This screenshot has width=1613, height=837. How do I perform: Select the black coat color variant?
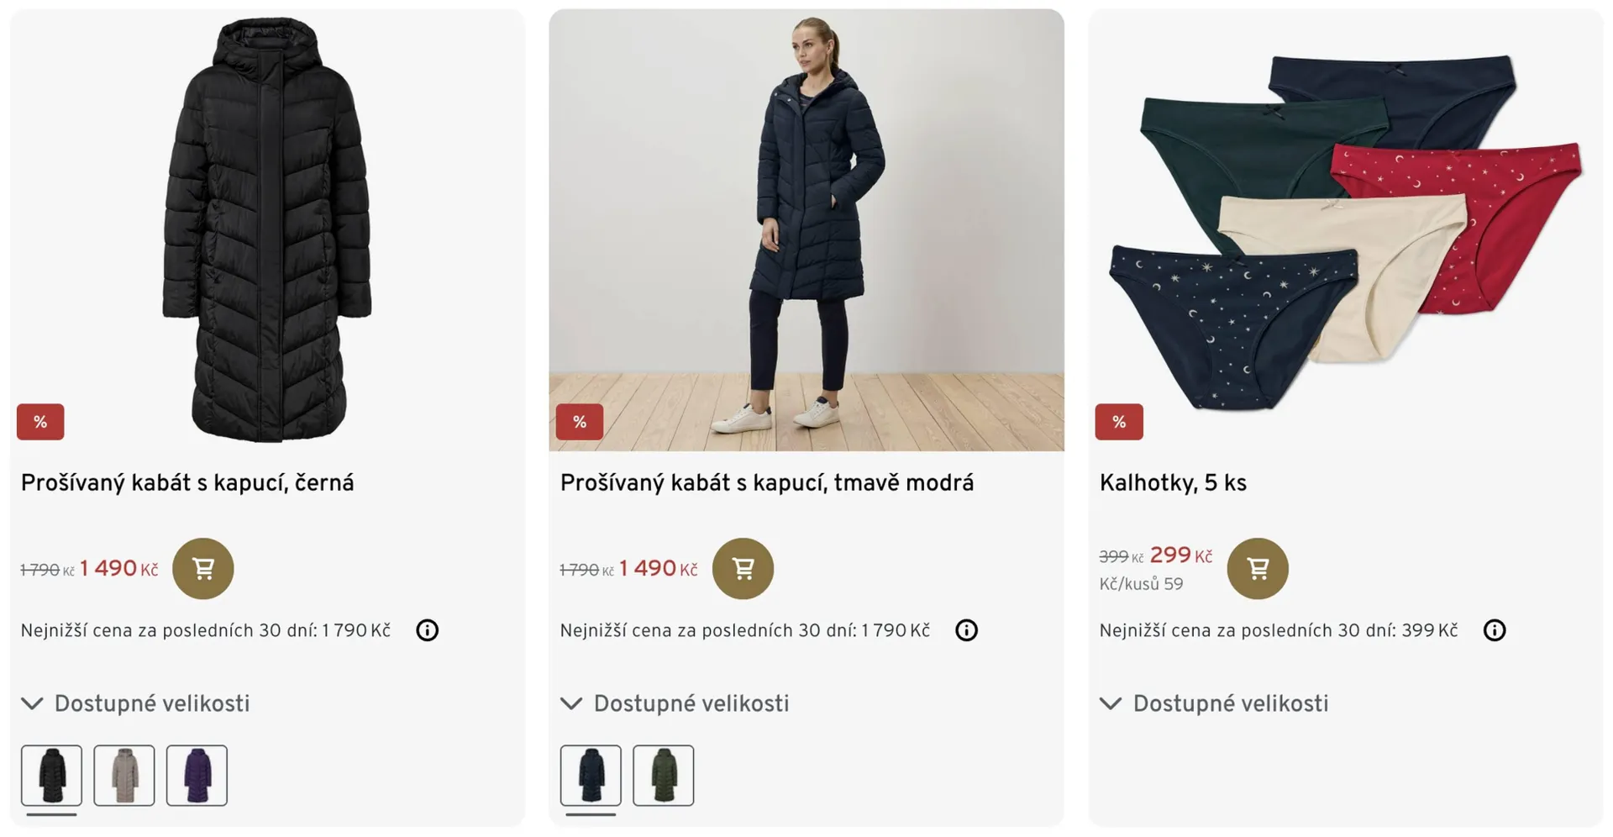(52, 776)
